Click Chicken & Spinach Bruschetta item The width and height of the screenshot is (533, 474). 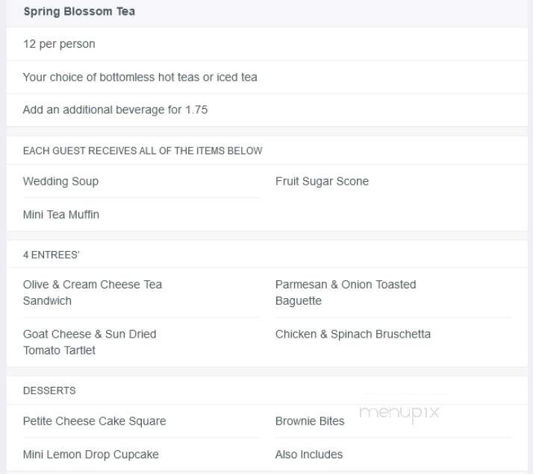(x=353, y=334)
